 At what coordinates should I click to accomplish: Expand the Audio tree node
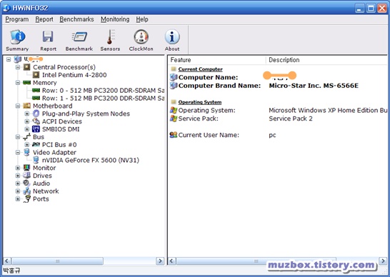pyautogui.click(x=18, y=183)
